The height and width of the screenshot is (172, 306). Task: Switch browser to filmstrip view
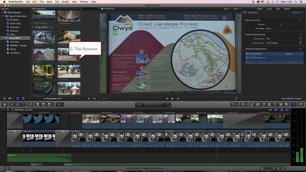point(18,98)
